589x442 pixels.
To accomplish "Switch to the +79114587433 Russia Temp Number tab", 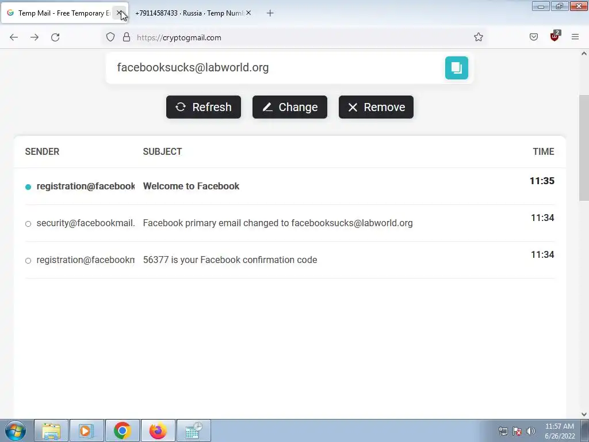I will point(189,13).
